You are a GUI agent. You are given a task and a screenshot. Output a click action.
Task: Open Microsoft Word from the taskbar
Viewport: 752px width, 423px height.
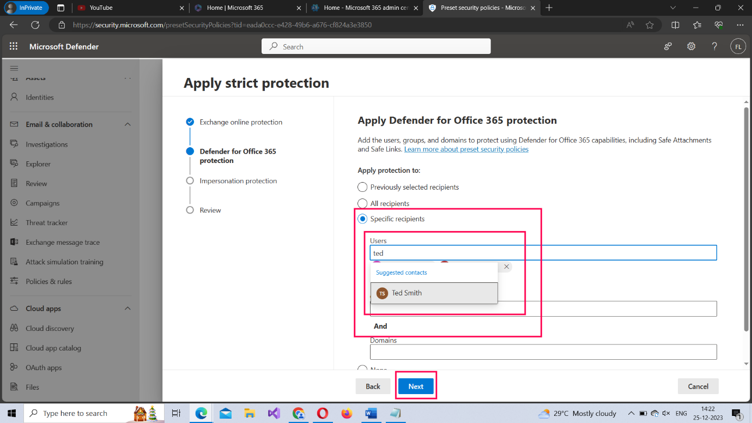pos(372,413)
